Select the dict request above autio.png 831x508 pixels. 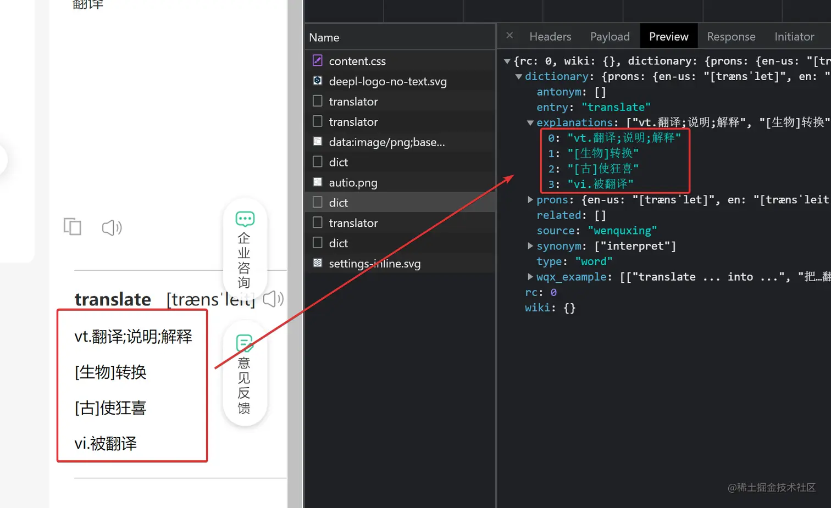(400, 162)
